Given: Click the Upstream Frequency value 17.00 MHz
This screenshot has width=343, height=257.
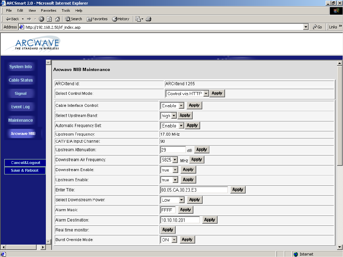Looking at the screenshot, I should pyautogui.click(x=170, y=134).
